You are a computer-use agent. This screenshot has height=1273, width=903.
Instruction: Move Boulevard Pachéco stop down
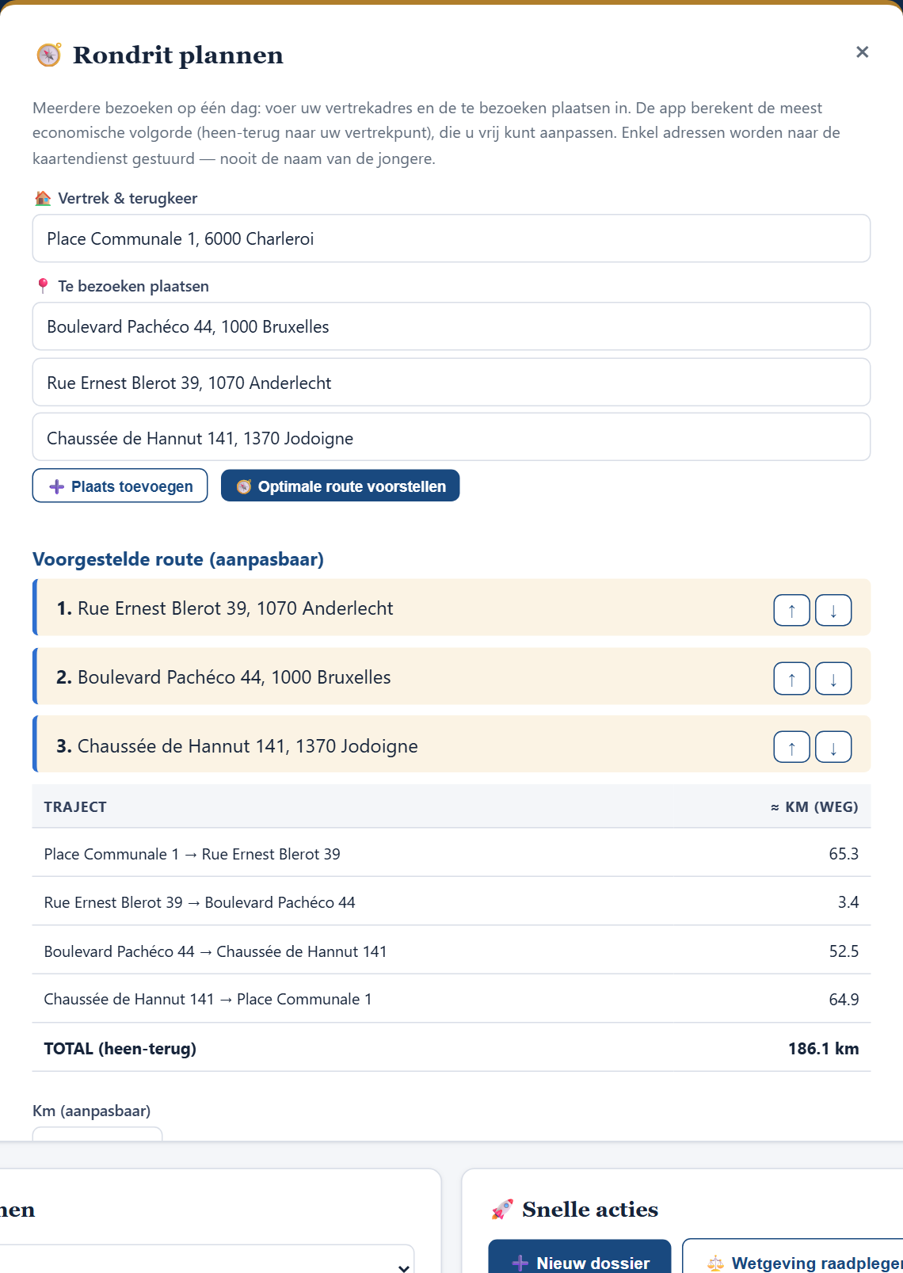[833, 679]
